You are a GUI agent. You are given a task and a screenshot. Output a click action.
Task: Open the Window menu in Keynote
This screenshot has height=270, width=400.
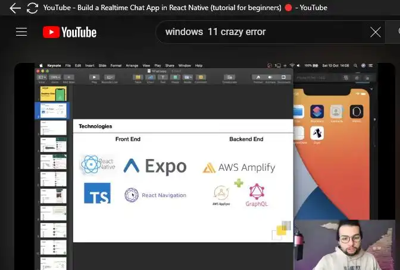click(x=185, y=66)
